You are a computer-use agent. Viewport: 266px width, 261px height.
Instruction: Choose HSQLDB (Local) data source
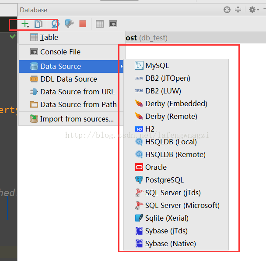pos(176,142)
